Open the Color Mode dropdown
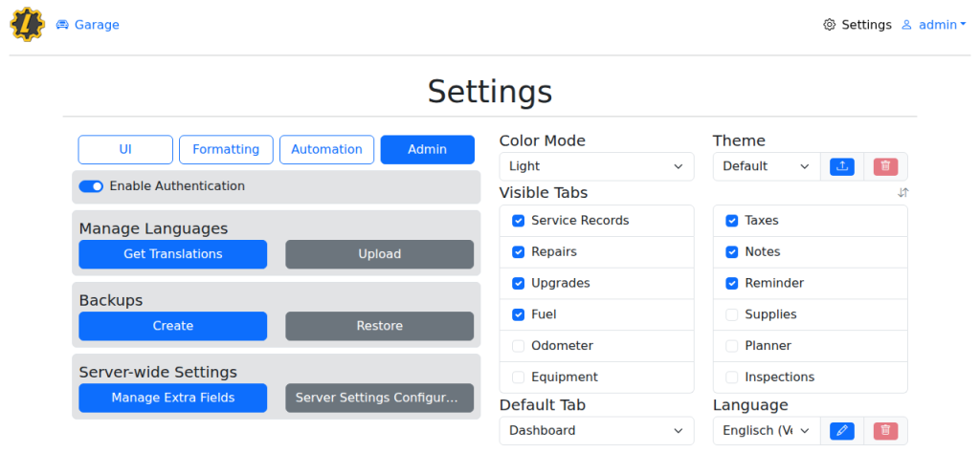The width and height of the screenshot is (980, 453). pos(597,166)
